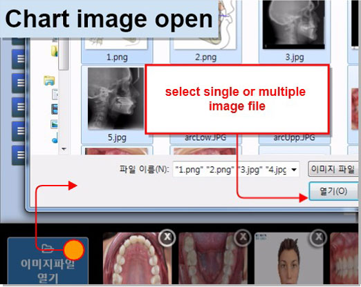Open the file name dropdown arrow
Image resolution: width=361 pixels, height=287 pixels.
point(294,170)
